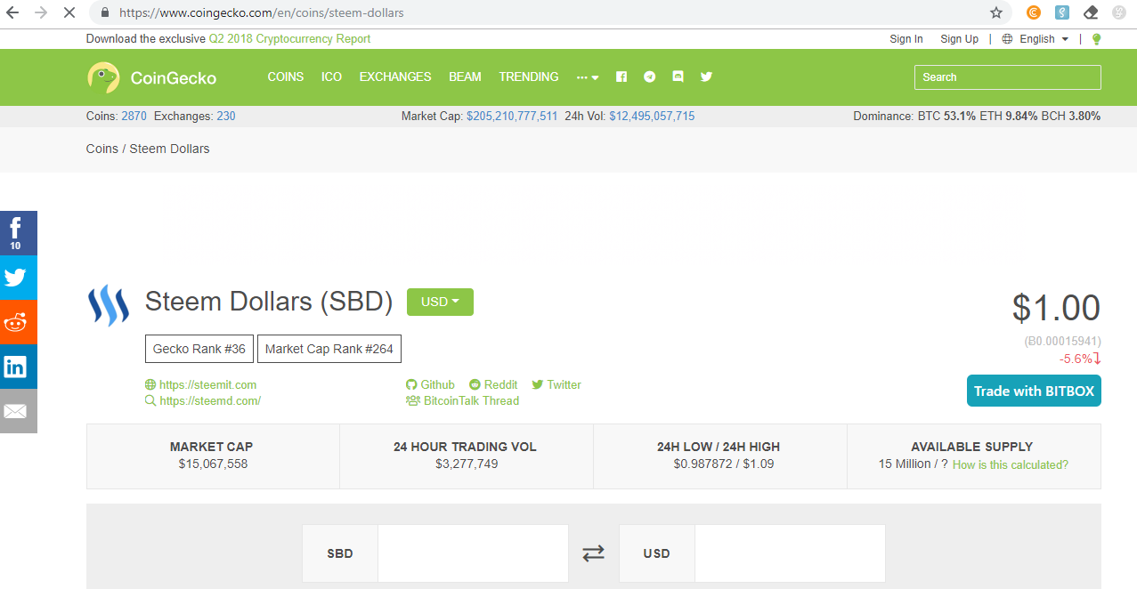Click the Sign Up link
Viewport: 1137px width, 589px height.
[x=960, y=39]
